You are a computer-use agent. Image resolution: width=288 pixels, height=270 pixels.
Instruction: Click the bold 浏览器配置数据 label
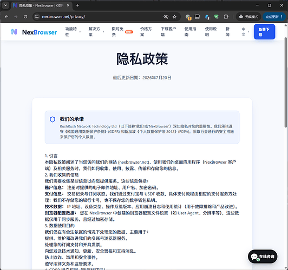tap(61, 213)
